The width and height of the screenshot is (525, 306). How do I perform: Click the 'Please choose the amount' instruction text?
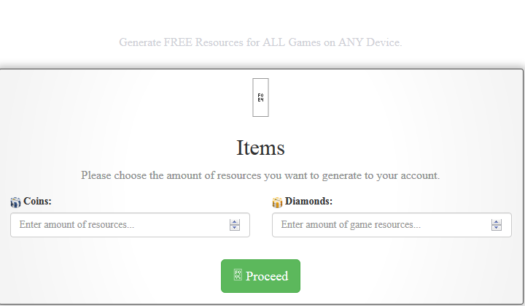(x=260, y=175)
